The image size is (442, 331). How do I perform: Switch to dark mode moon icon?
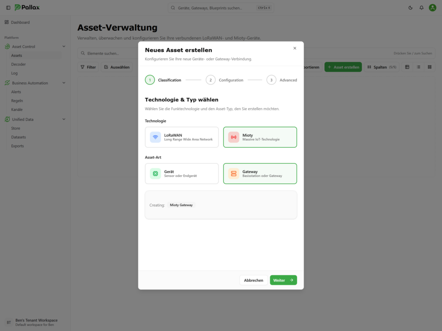coord(410,8)
